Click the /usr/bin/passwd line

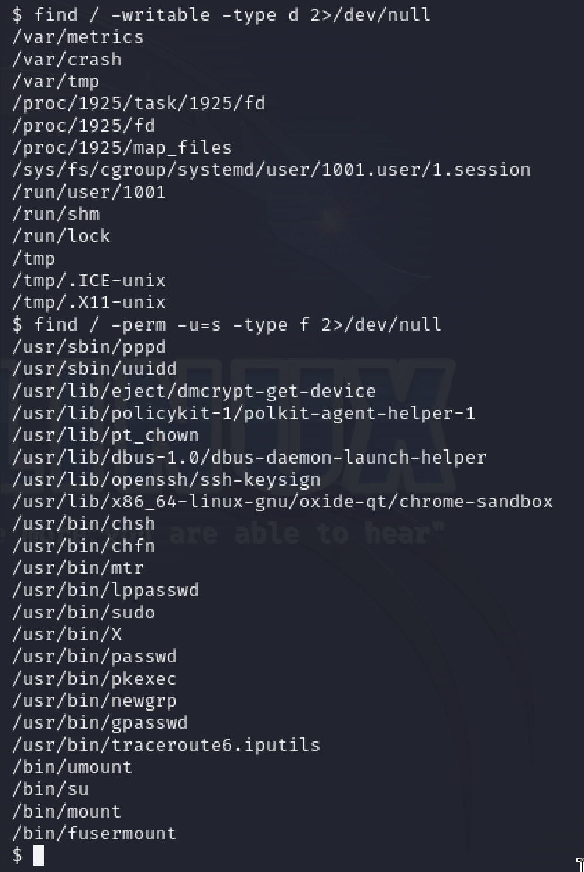94,657
